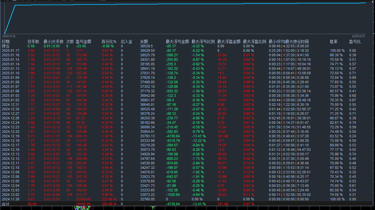Image resolution: width=375 pixels, height=210 pixels.
Task: Select the 2025.01.17 date row
Action: point(11,51)
